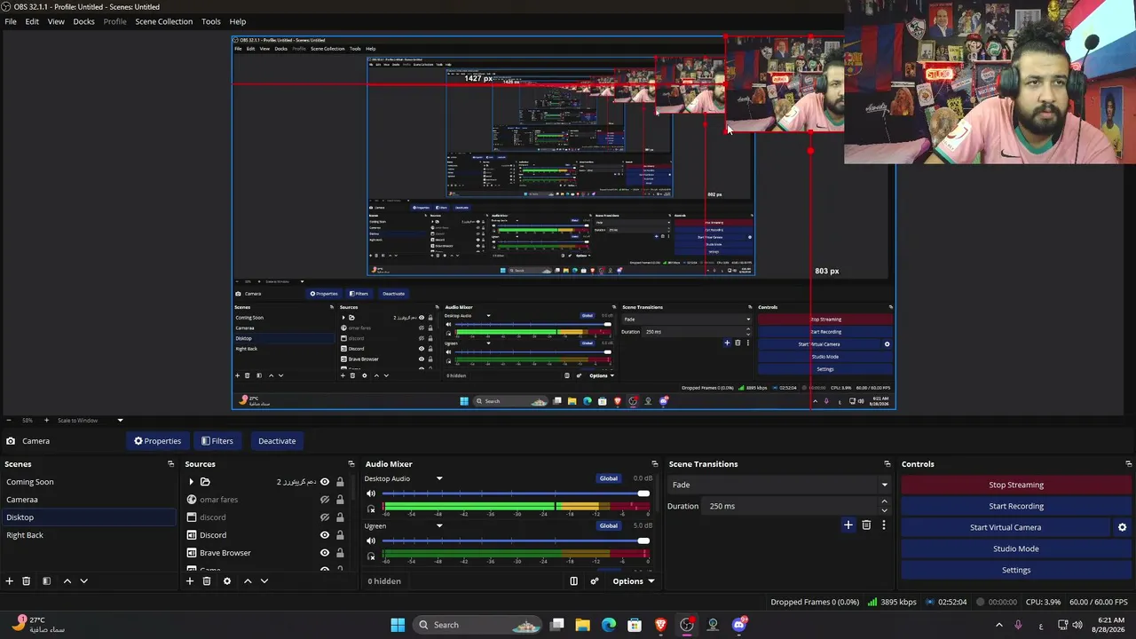This screenshot has width=1136, height=639.
Task: Hide the دعم كريتورز 2 group source
Action: (x=325, y=482)
